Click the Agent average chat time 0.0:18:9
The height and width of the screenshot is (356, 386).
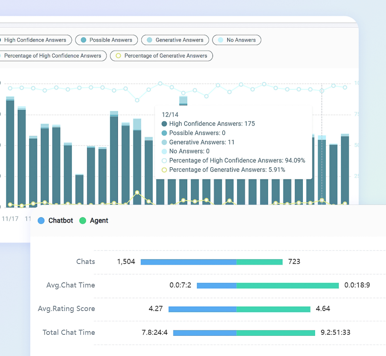[x=357, y=285]
